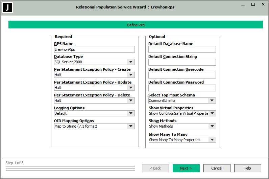Click the Cancel button
Viewport: 269px width, 179px height.
point(217,168)
